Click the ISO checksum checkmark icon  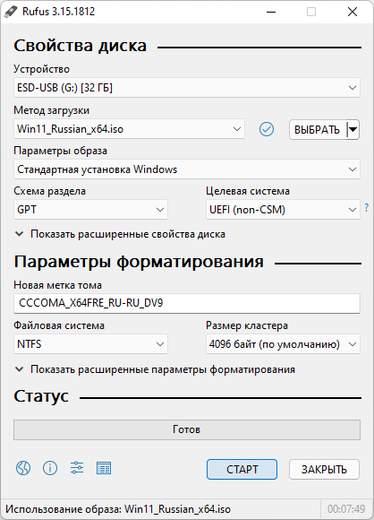[267, 129]
